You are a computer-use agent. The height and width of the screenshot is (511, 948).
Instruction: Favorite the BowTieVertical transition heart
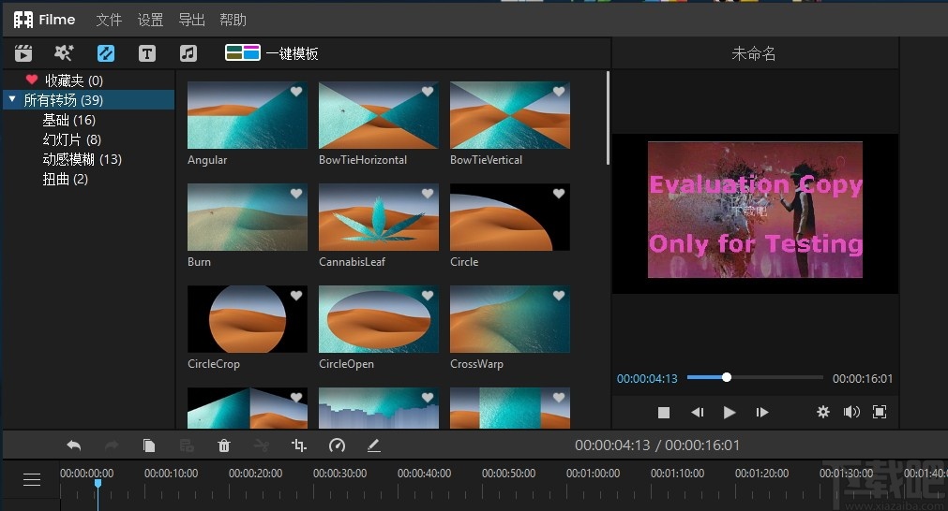click(559, 91)
